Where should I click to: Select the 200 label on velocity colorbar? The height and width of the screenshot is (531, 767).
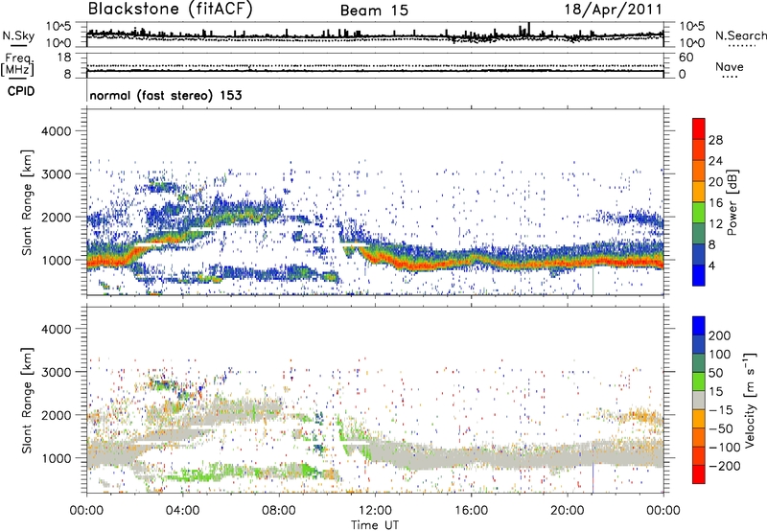720,335
